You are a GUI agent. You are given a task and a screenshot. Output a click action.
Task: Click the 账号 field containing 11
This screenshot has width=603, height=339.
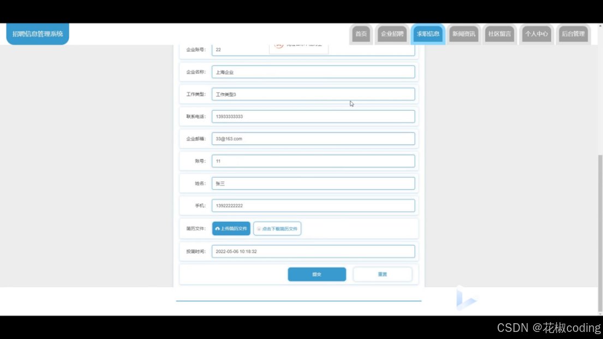point(313,161)
